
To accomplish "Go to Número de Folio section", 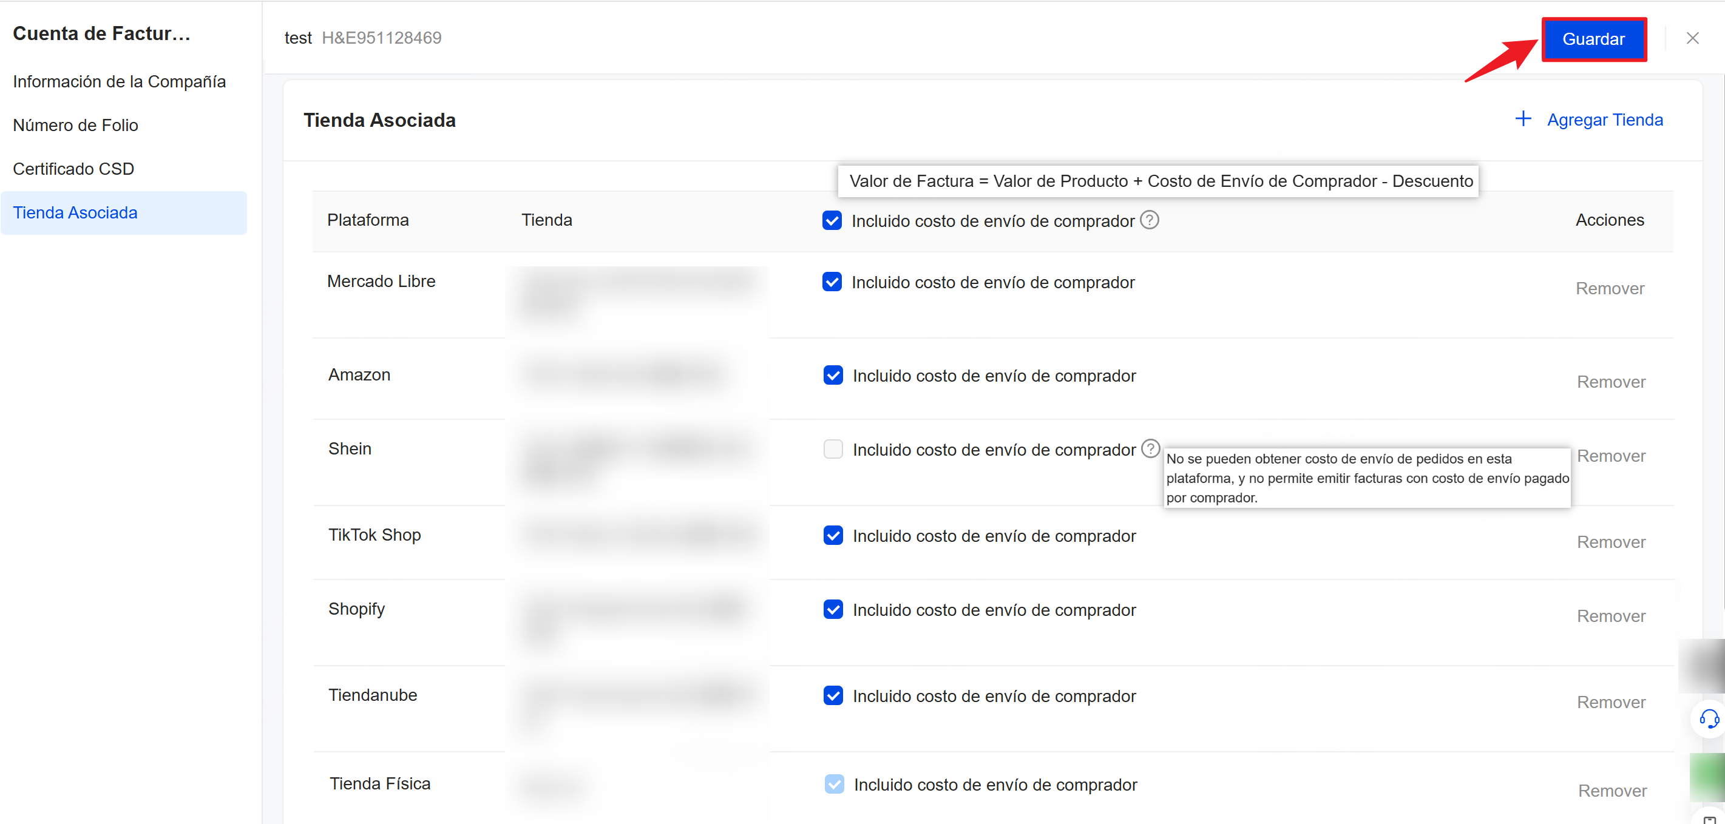I will pos(76,125).
